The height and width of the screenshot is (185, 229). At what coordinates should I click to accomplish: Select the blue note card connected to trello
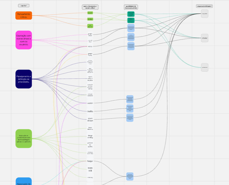click(130, 108)
